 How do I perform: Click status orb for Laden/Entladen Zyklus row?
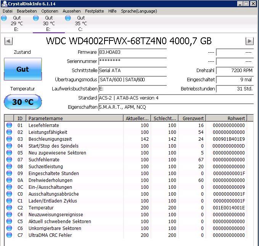[9, 201]
